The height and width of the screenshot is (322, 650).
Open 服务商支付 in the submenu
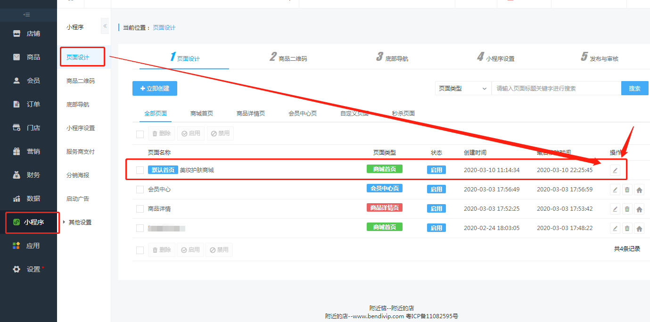81,151
